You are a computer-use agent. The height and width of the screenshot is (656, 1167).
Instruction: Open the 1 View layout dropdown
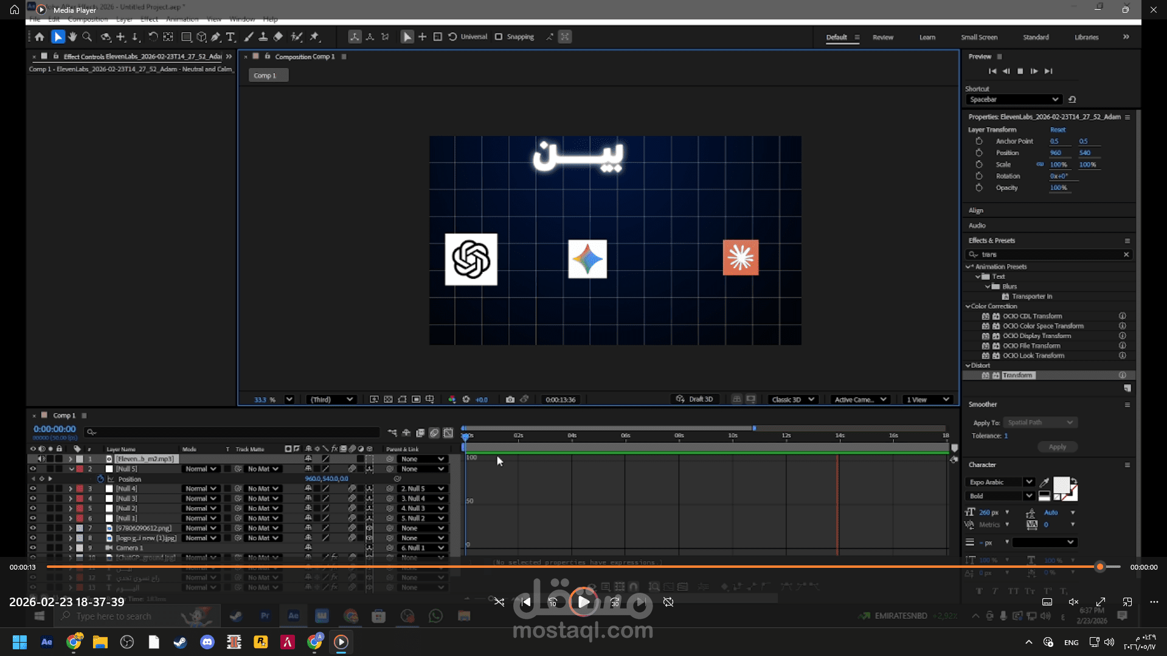tap(927, 399)
